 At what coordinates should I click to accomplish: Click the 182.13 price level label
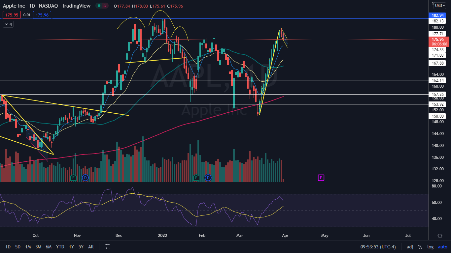coord(437,21)
